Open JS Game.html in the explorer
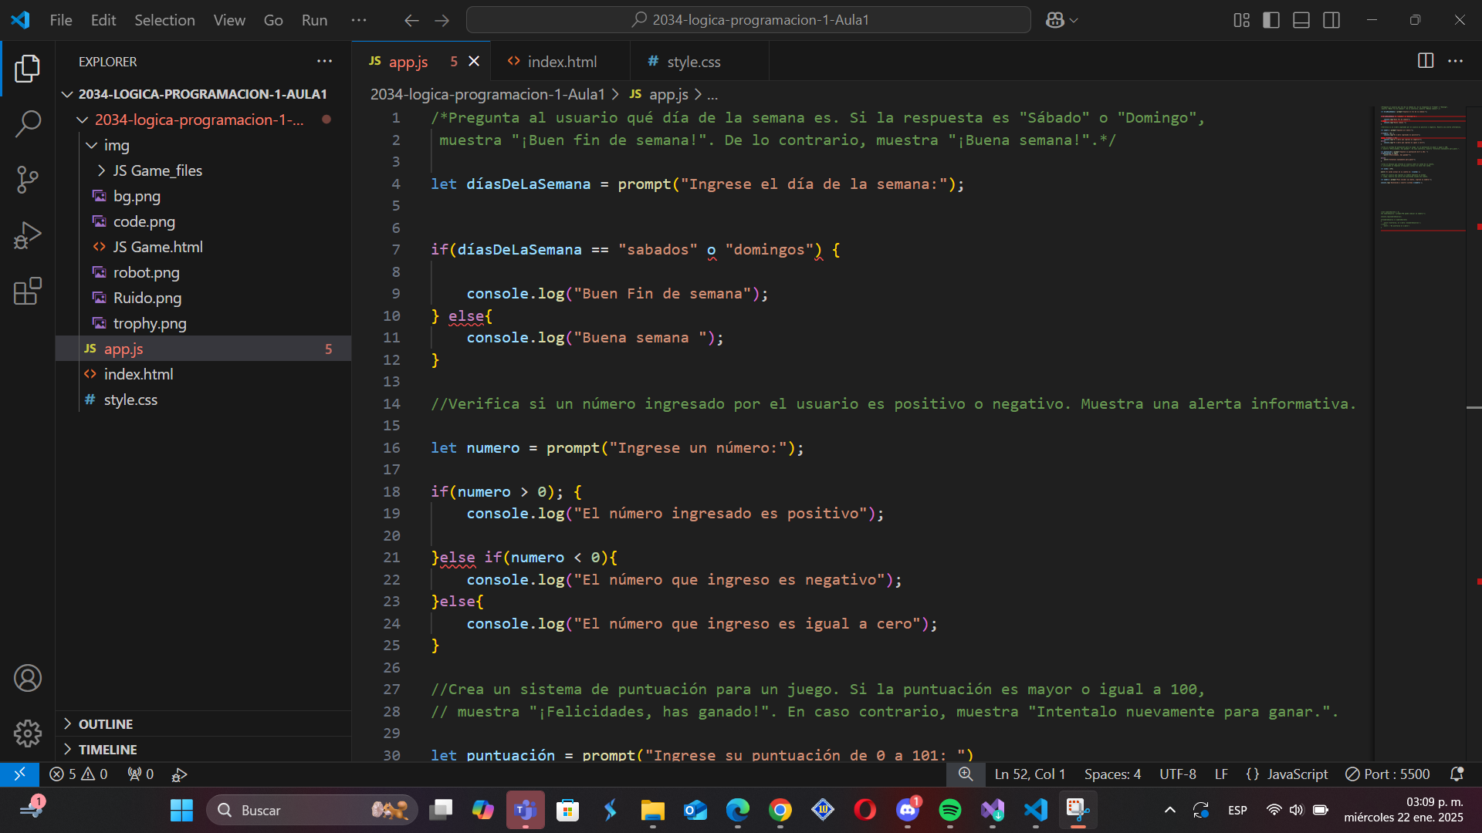The image size is (1482, 833). tap(203, 247)
